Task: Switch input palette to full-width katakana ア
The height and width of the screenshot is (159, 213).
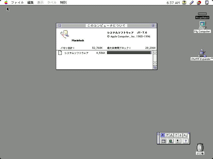Action: point(167,135)
